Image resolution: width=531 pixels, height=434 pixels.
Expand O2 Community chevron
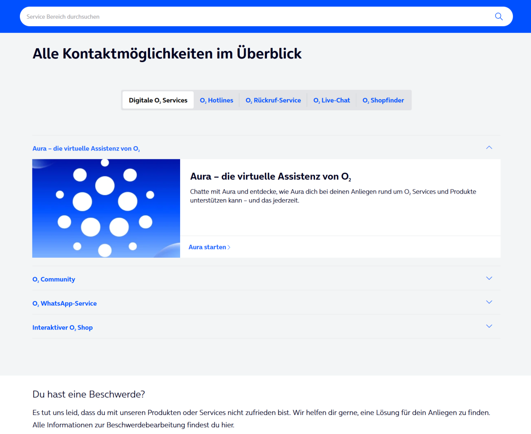489,278
